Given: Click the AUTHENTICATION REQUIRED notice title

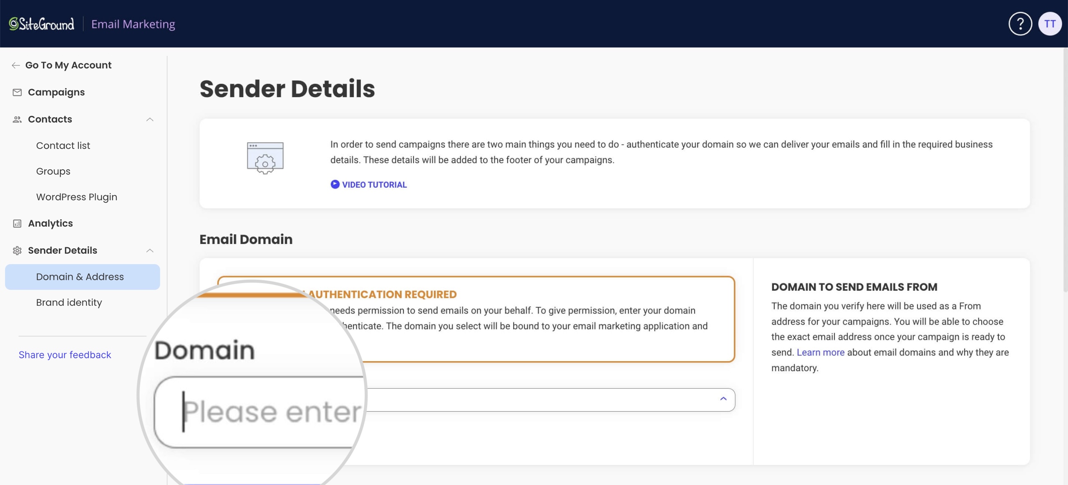Looking at the screenshot, I should coord(383,294).
